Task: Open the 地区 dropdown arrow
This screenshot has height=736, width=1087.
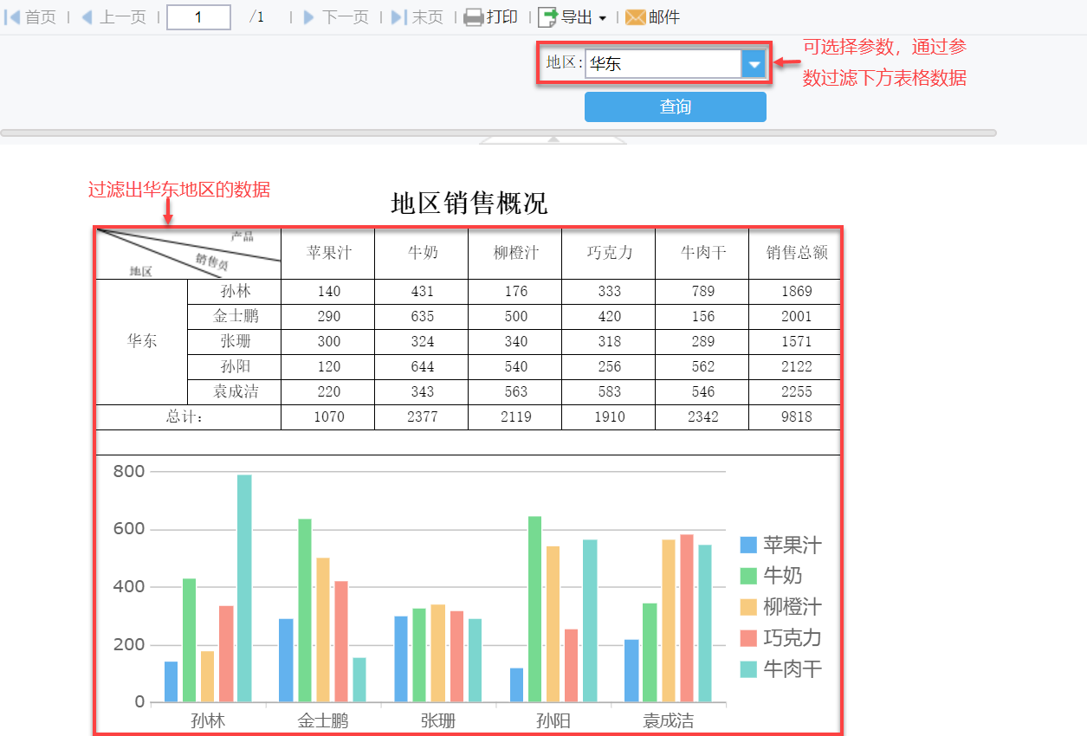Action: click(754, 64)
